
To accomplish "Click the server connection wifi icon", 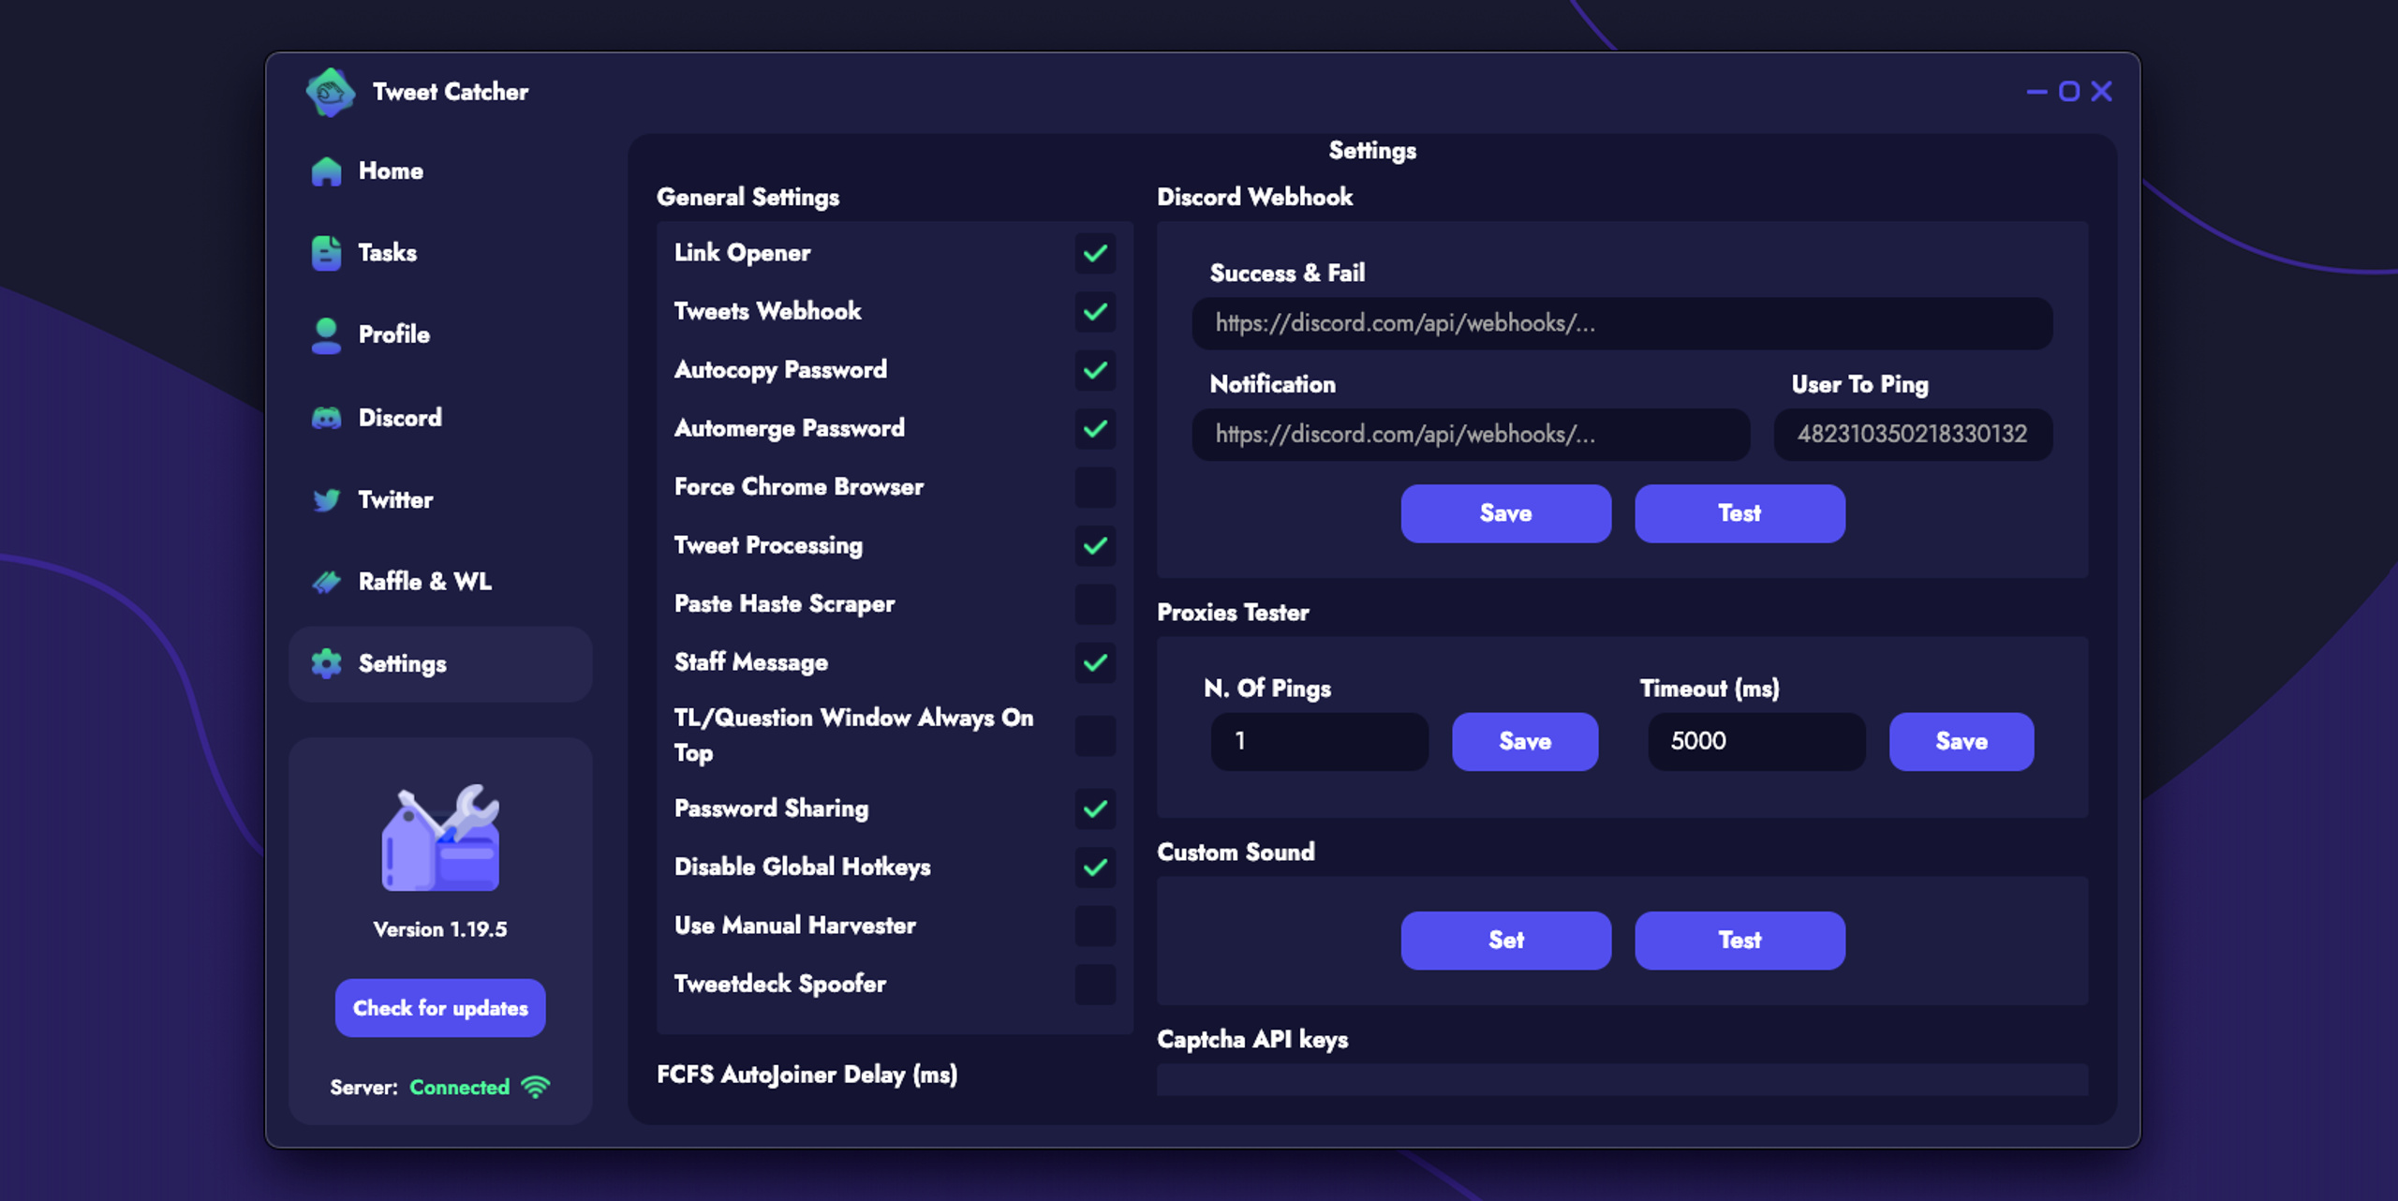I will click(536, 1087).
